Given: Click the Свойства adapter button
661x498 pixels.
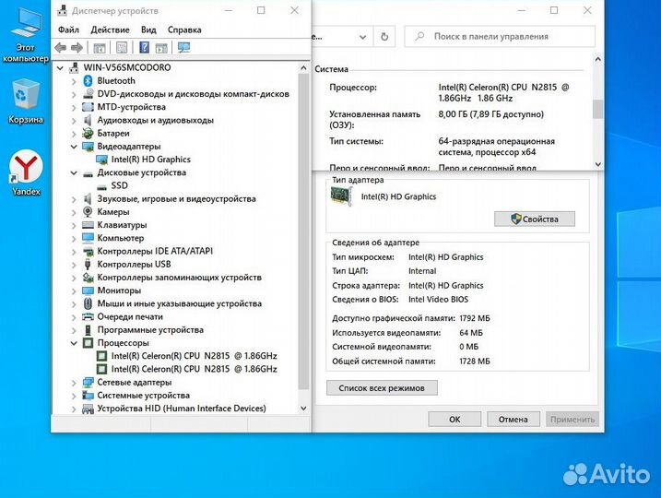Looking at the screenshot, I should (534, 219).
